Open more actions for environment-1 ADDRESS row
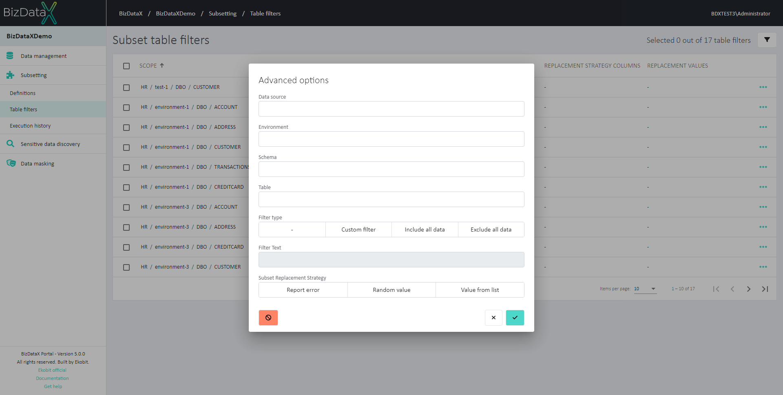Screen dimensions: 783x395 (763, 127)
